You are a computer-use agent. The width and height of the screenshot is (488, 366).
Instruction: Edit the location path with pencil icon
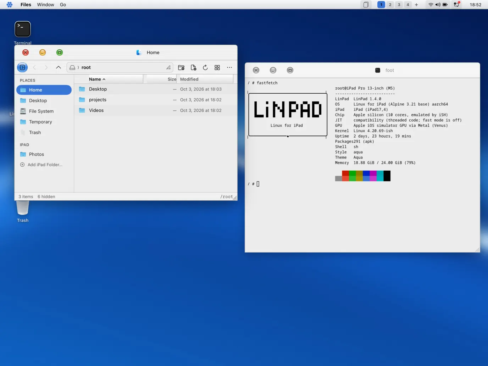coord(168,67)
